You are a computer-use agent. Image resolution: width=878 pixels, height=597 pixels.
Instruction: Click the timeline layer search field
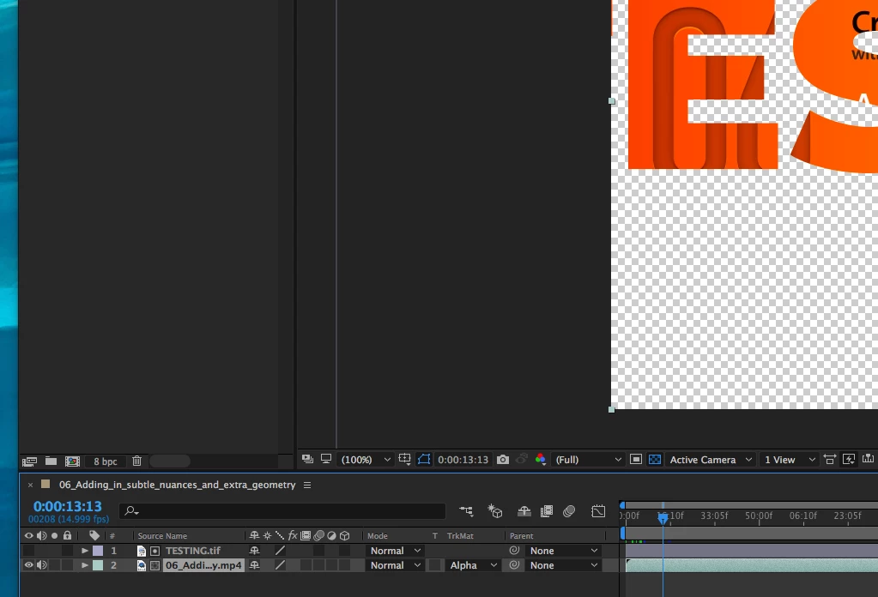pos(282,510)
